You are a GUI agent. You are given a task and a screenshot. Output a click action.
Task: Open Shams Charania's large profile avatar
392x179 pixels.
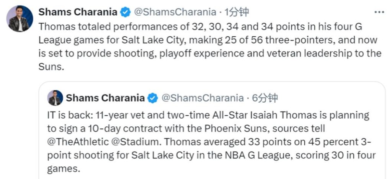(x=20, y=19)
